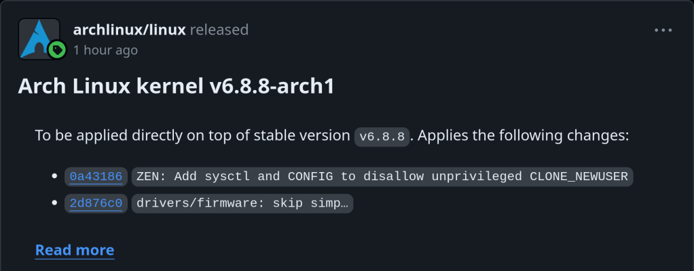Click the bullet before commit 2d876c0
Screen dimensions: 694x271
tap(55, 203)
